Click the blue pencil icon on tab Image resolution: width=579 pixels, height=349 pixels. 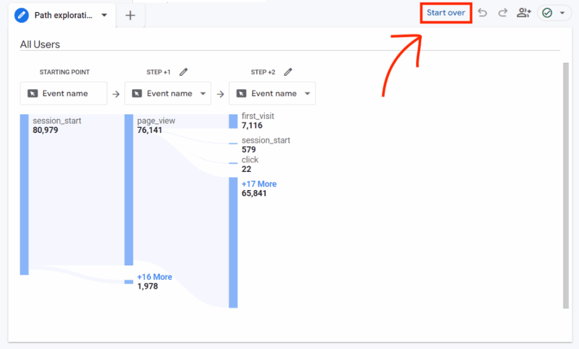[x=22, y=15]
